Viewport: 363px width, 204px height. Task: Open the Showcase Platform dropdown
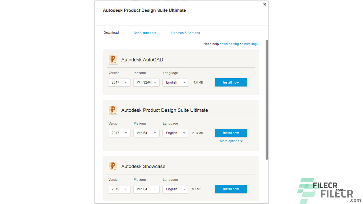click(146, 189)
